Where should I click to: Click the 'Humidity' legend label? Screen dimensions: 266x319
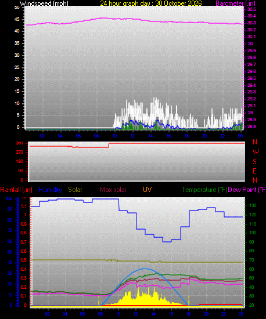click(50, 190)
